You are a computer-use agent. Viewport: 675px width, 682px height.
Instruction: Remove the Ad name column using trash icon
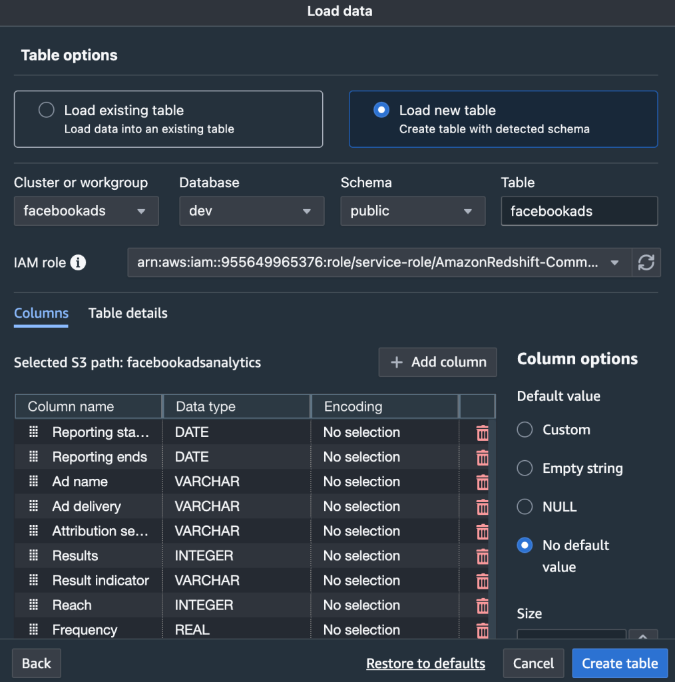coord(481,482)
